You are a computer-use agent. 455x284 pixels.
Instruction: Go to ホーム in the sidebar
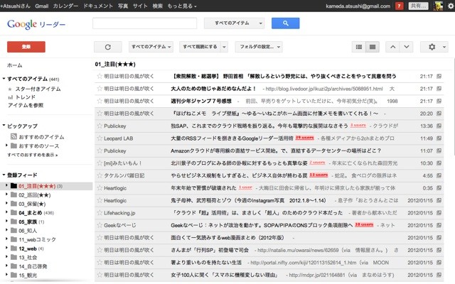click(15, 65)
